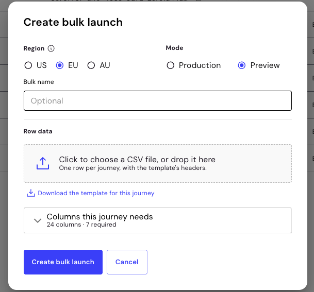This screenshot has height=292, width=314.
Task: Download the template for this journey
Action: point(96,193)
